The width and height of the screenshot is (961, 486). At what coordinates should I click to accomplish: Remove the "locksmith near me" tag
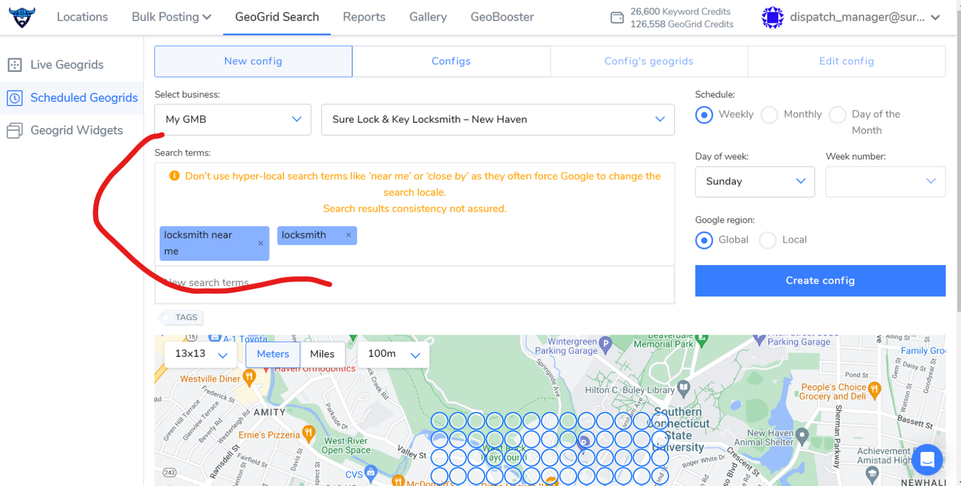tap(261, 244)
